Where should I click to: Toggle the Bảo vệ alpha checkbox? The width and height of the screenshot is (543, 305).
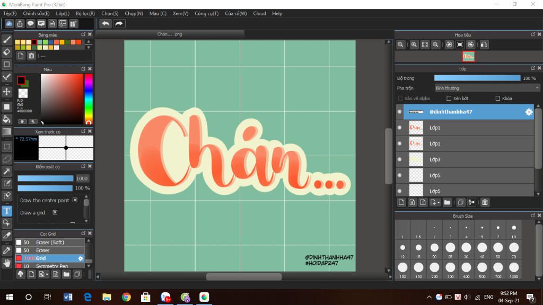400,98
